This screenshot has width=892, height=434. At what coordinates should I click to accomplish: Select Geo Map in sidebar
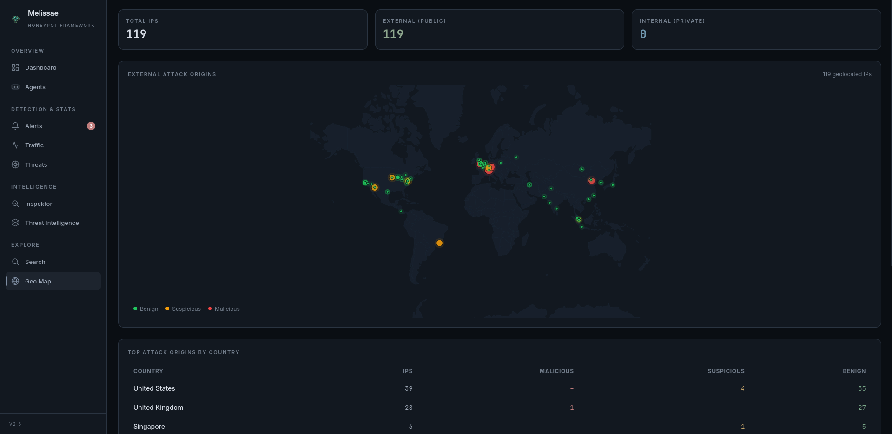pyautogui.click(x=53, y=281)
